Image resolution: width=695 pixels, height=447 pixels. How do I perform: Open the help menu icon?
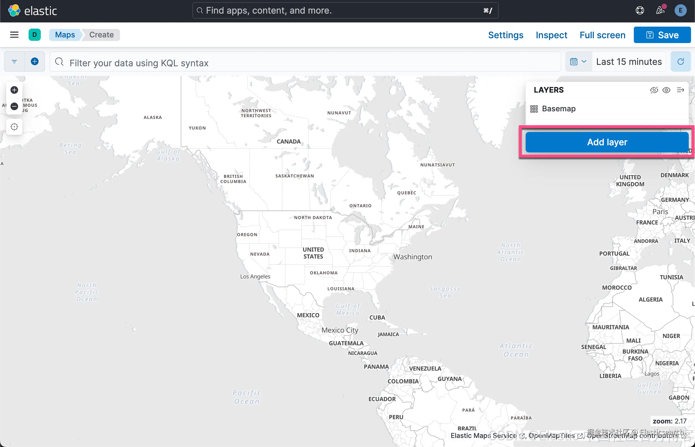click(639, 11)
